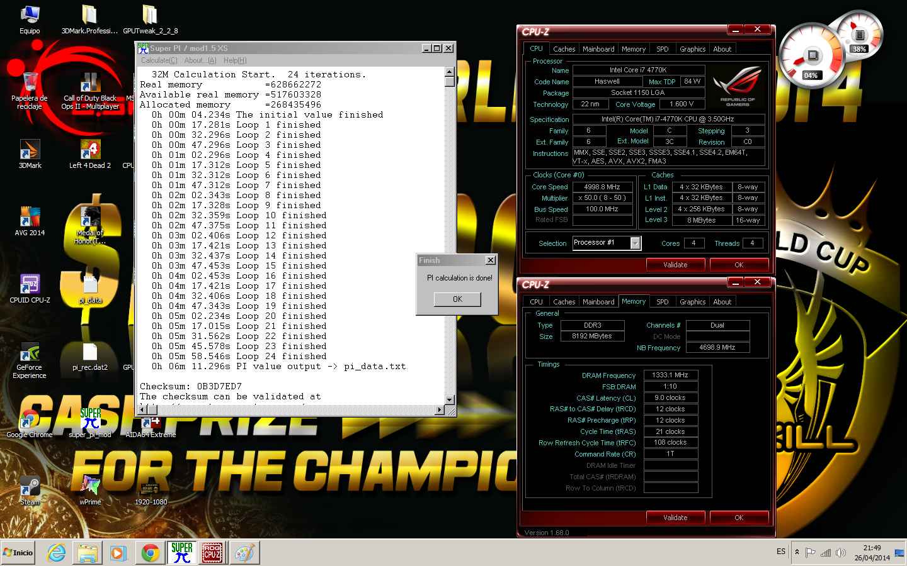Open the Processor #1 selection dropdown

point(635,243)
